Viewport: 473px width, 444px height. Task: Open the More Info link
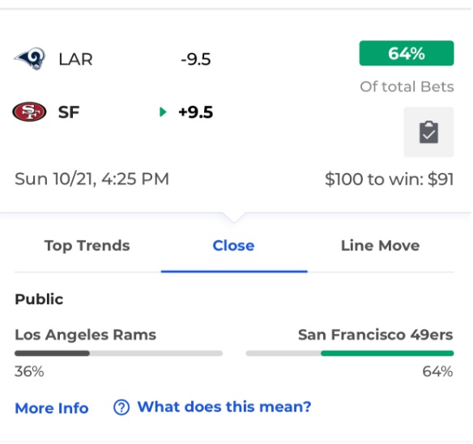pos(52,408)
